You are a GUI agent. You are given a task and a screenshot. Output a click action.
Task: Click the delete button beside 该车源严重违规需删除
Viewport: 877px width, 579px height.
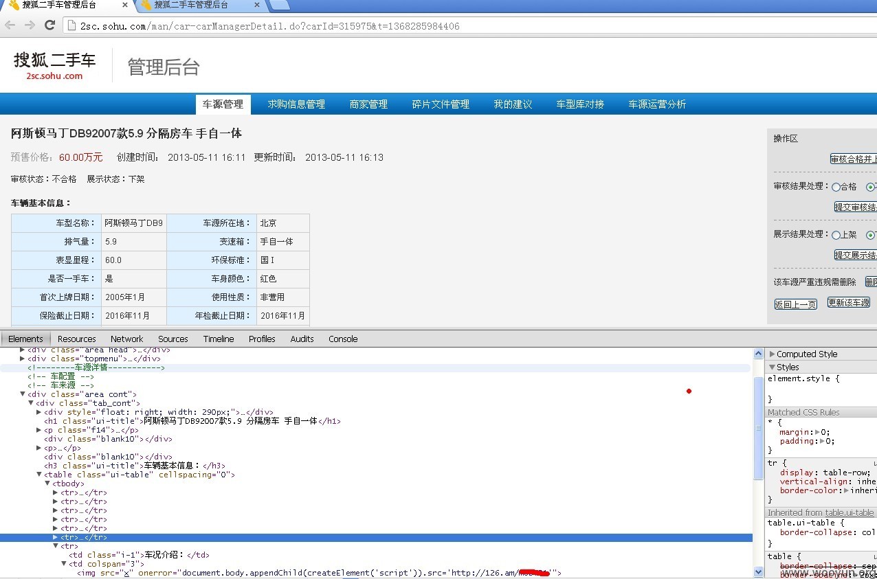[871, 282]
